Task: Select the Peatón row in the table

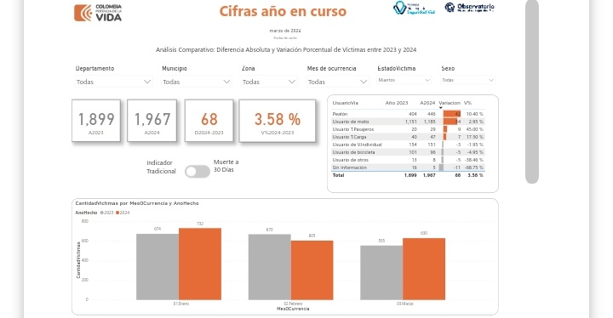Action: coord(408,114)
